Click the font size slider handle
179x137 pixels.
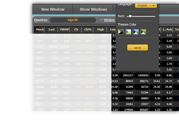(x=130, y=16)
